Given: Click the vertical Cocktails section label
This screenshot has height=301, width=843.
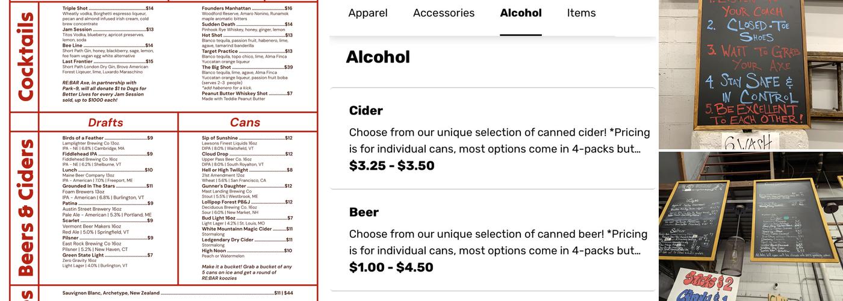Looking at the screenshot, I should [x=25, y=56].
